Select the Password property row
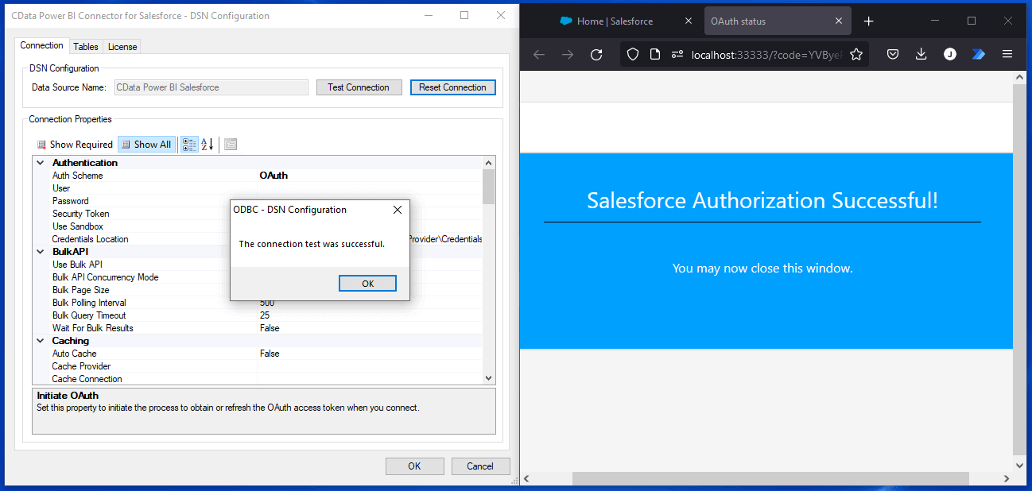 (265, 201)
